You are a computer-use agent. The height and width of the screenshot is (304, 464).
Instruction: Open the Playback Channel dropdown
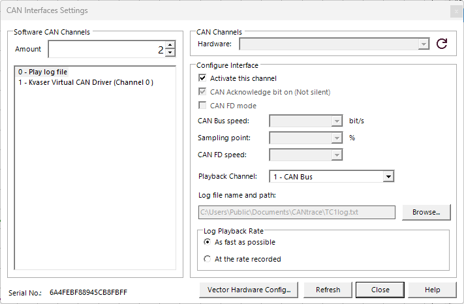pos(388,176)
